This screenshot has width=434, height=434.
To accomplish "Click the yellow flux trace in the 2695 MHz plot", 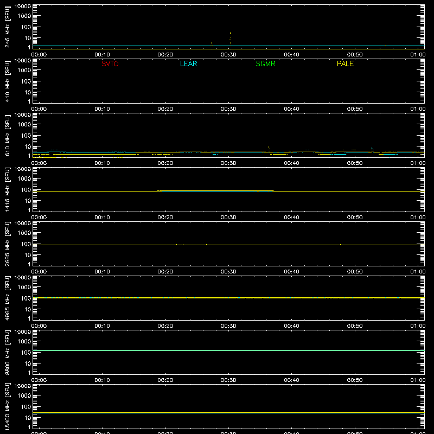I will click(228, 245).
